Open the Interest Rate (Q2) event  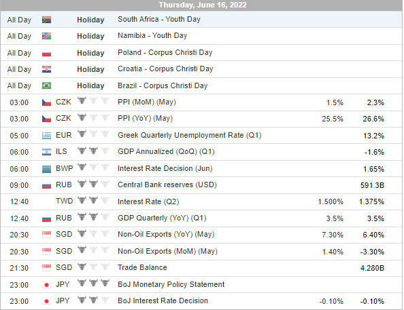point(148,201)
